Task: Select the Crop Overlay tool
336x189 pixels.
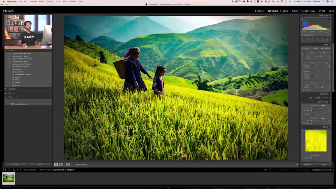Action: click(303, 40)
